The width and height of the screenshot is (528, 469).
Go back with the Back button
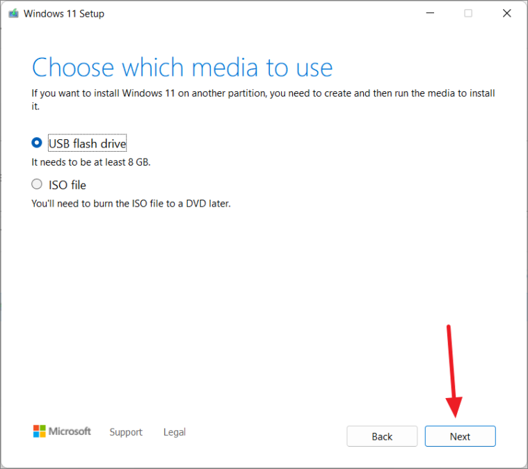[x=382, y=436]
